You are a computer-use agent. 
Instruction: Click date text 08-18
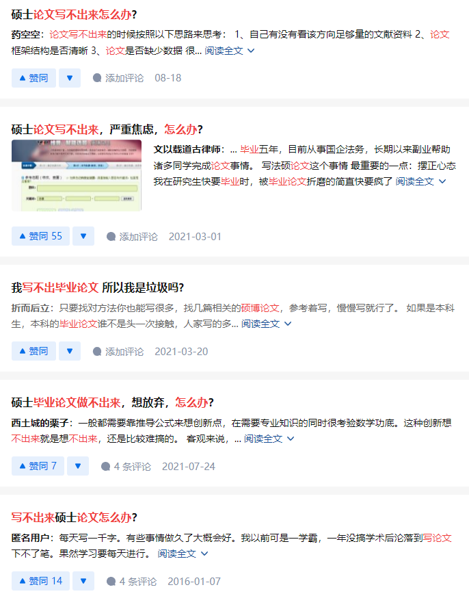168,78
